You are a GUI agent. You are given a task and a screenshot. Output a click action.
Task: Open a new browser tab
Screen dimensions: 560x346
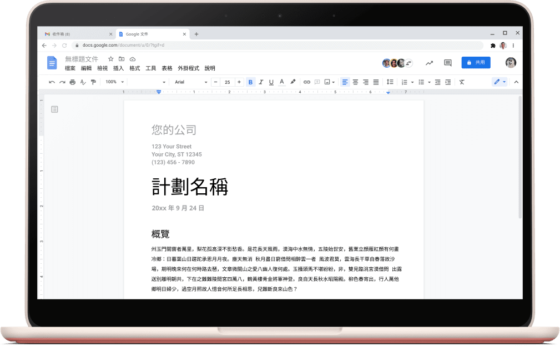coord(196,34)
